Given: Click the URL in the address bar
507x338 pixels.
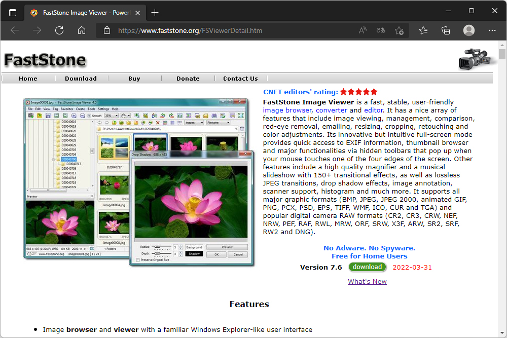Looking at the screenshot, I should (190, 30).
